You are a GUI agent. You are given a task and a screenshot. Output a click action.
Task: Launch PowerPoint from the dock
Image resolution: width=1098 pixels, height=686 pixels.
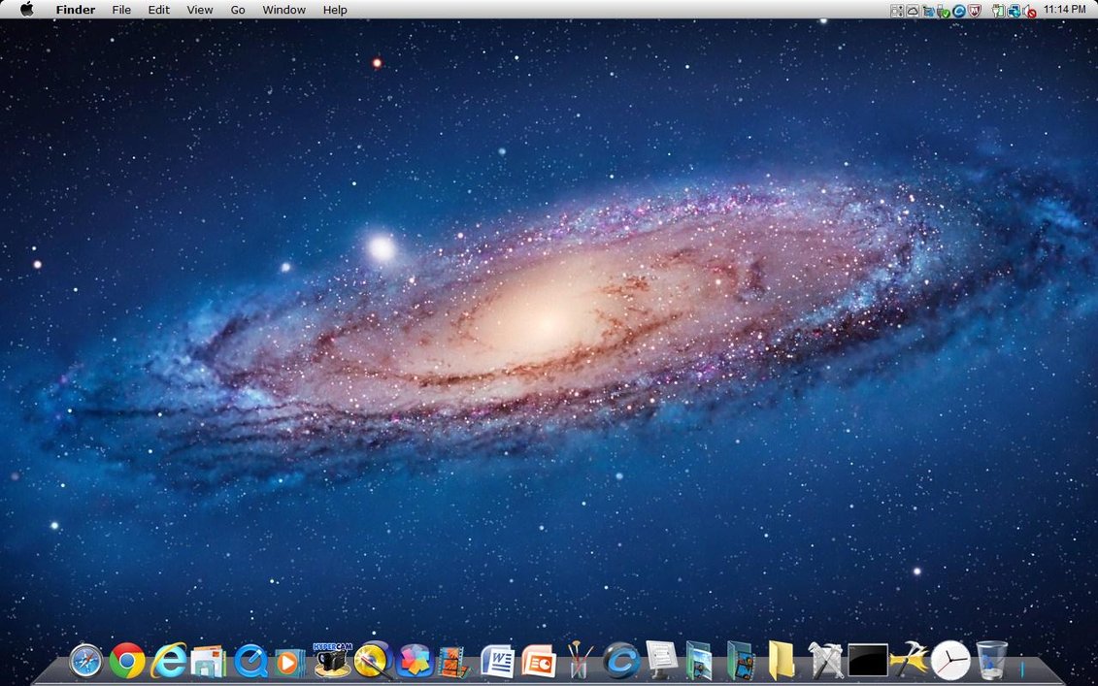[538, 662]
